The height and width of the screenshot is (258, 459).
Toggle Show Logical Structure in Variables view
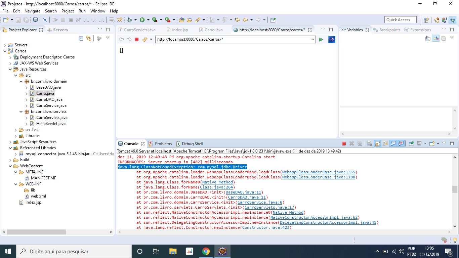coord(436,39)
